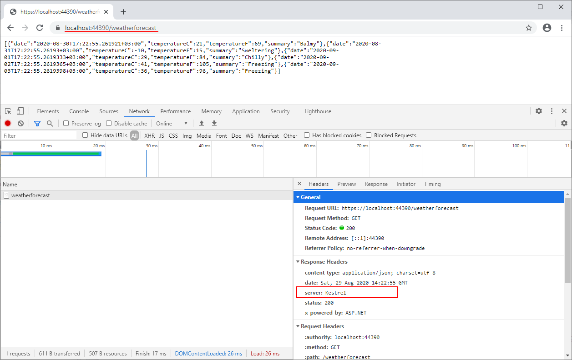Open network search
Image resolution: width=572 pixels, height=360 pixels.
click(x=50, y=123)
